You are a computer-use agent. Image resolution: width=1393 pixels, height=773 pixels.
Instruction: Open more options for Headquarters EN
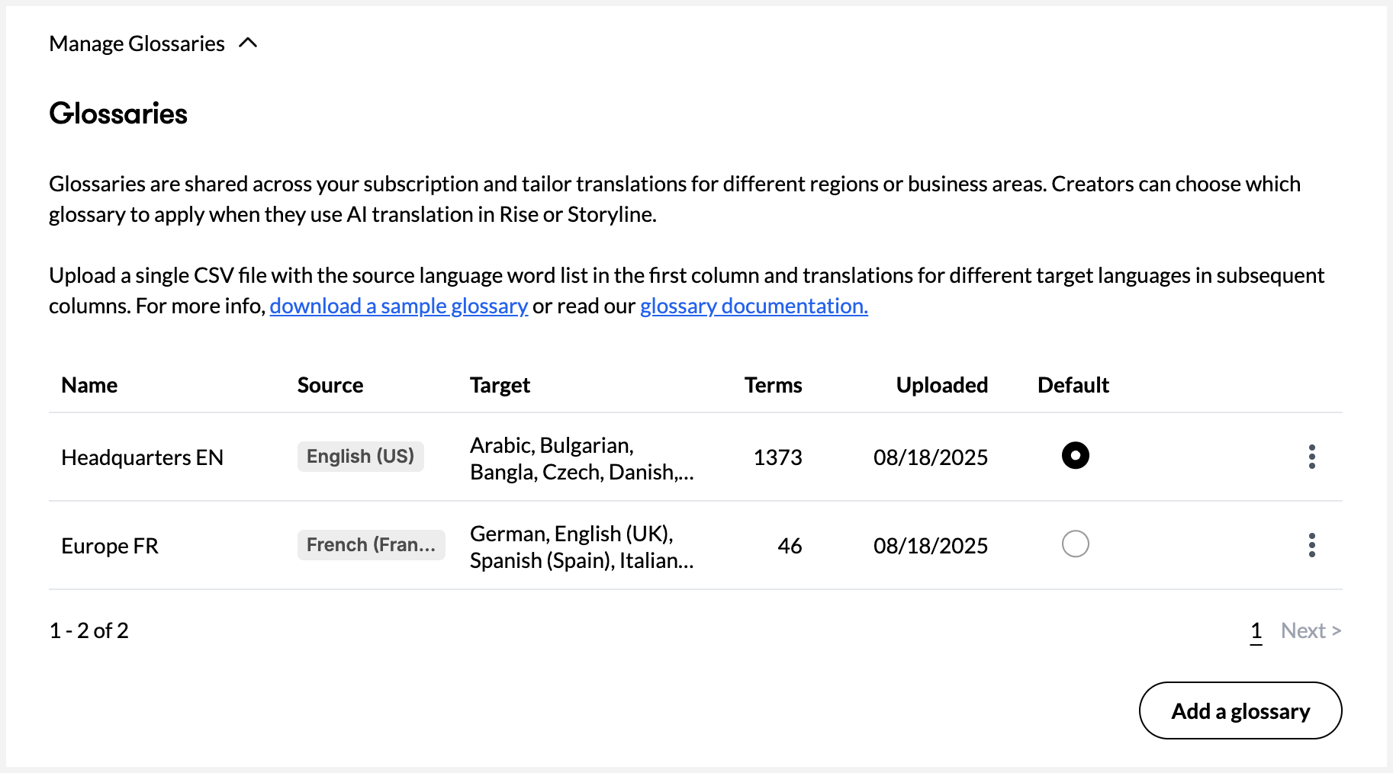click(1311, 457)
